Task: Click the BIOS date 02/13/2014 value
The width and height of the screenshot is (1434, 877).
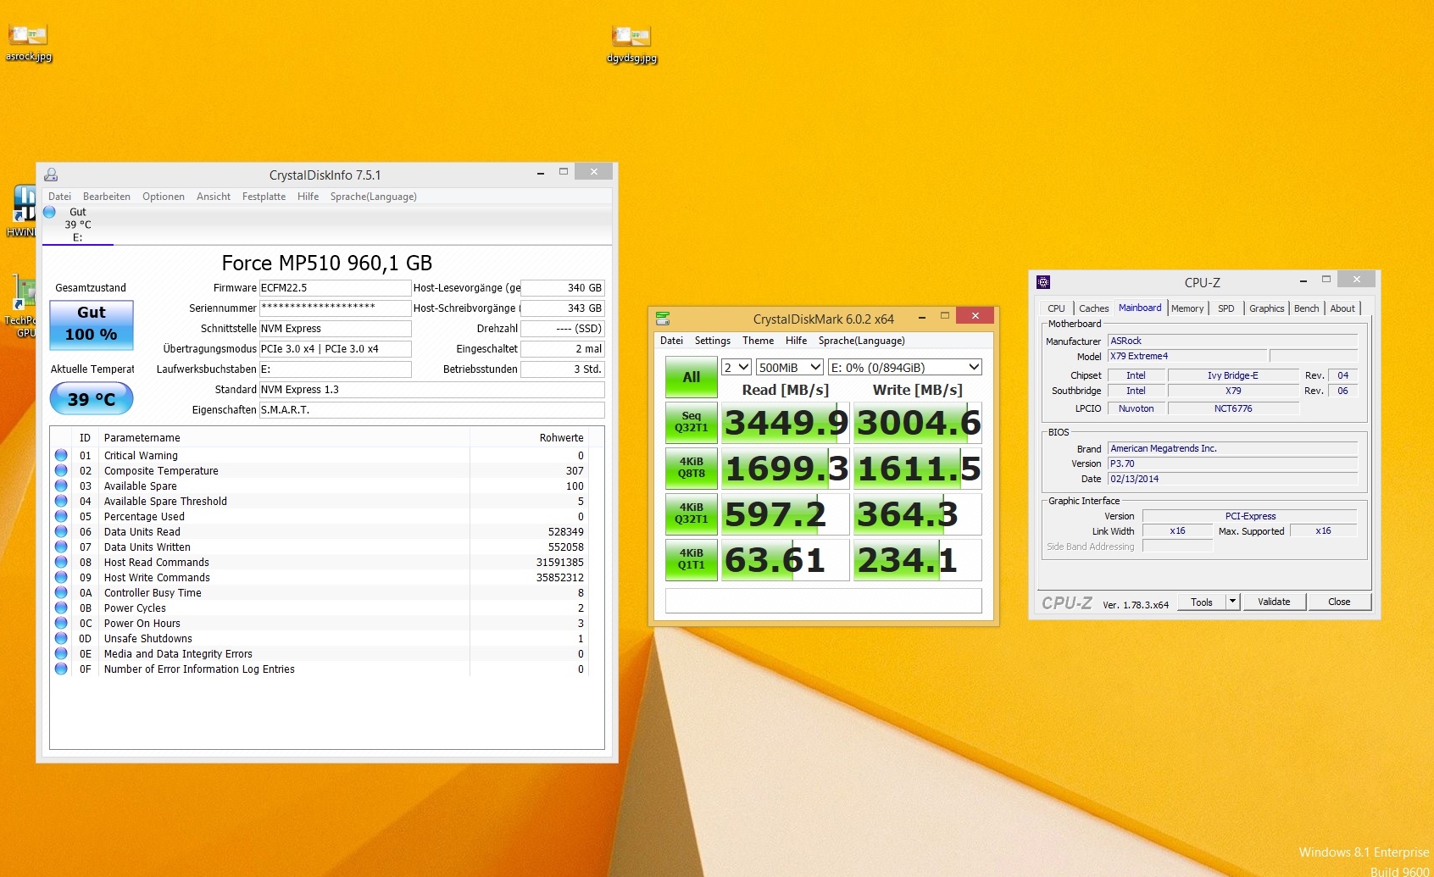Action: click(x=1232, y=479)
